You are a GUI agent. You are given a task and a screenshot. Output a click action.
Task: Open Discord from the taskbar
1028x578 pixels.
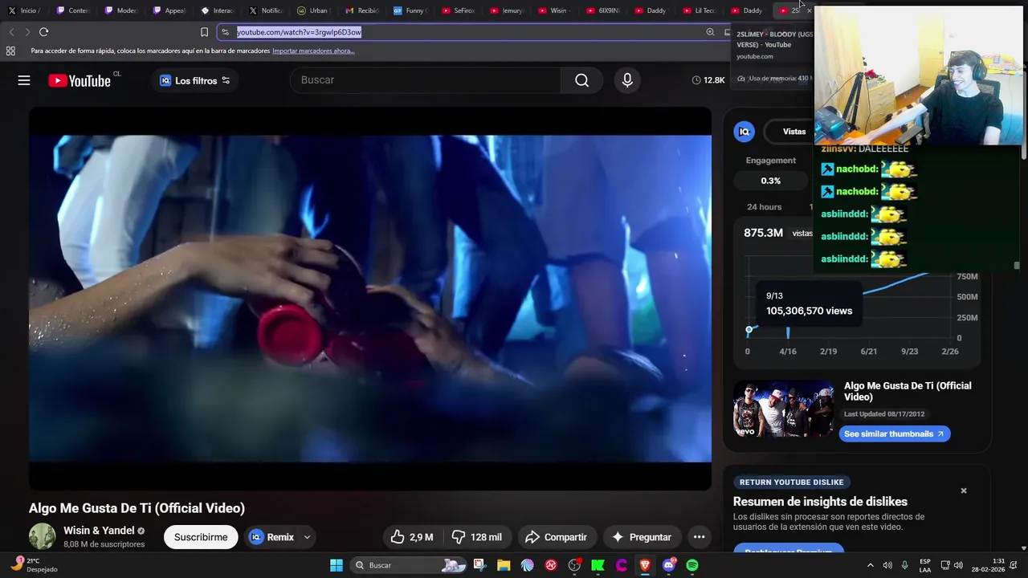pyautogui.click(x=668, y=565)
